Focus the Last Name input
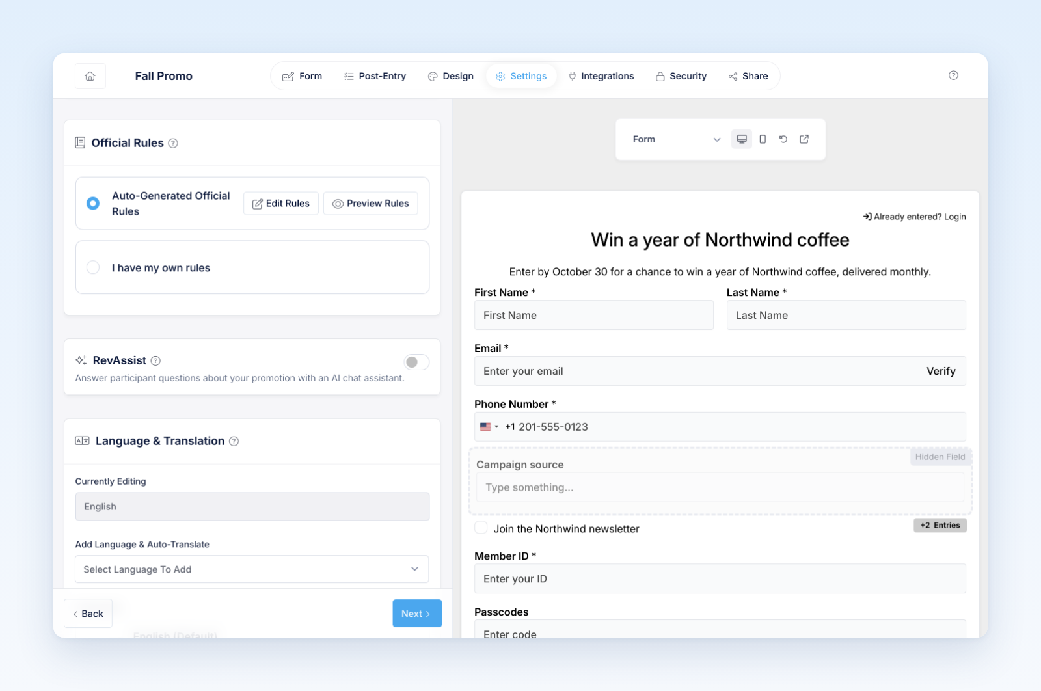This screenshot has height=691, width=1041. (846, 315)
